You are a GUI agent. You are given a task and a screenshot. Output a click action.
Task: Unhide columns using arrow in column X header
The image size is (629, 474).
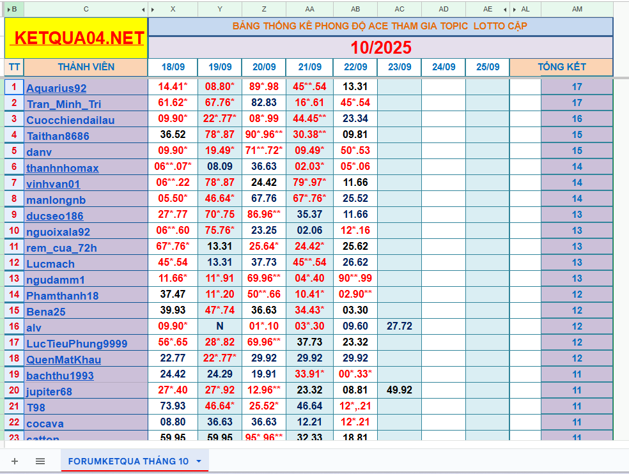coord(152,10)
